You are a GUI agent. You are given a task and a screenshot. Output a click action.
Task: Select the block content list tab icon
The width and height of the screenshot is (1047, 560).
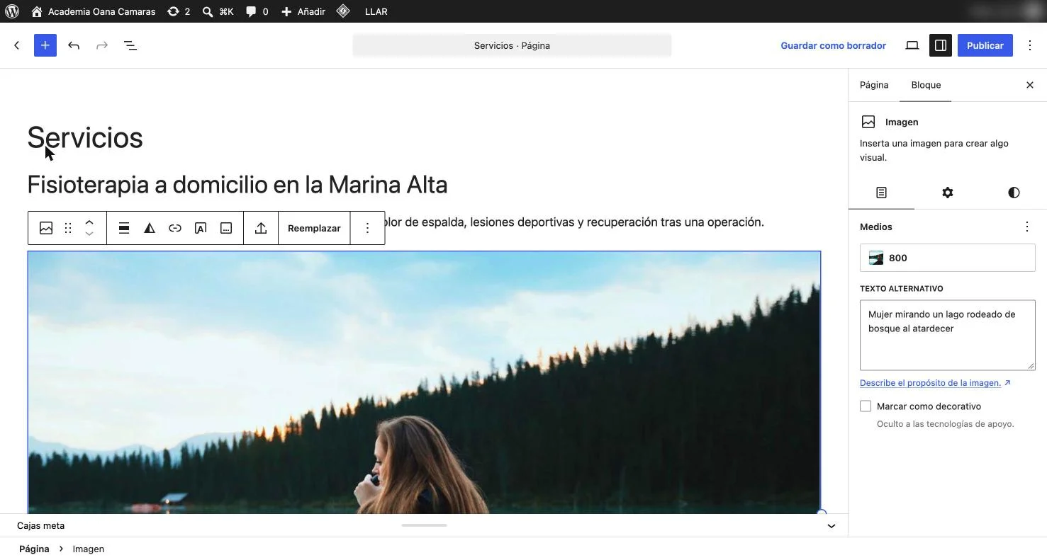coord(881,193)
